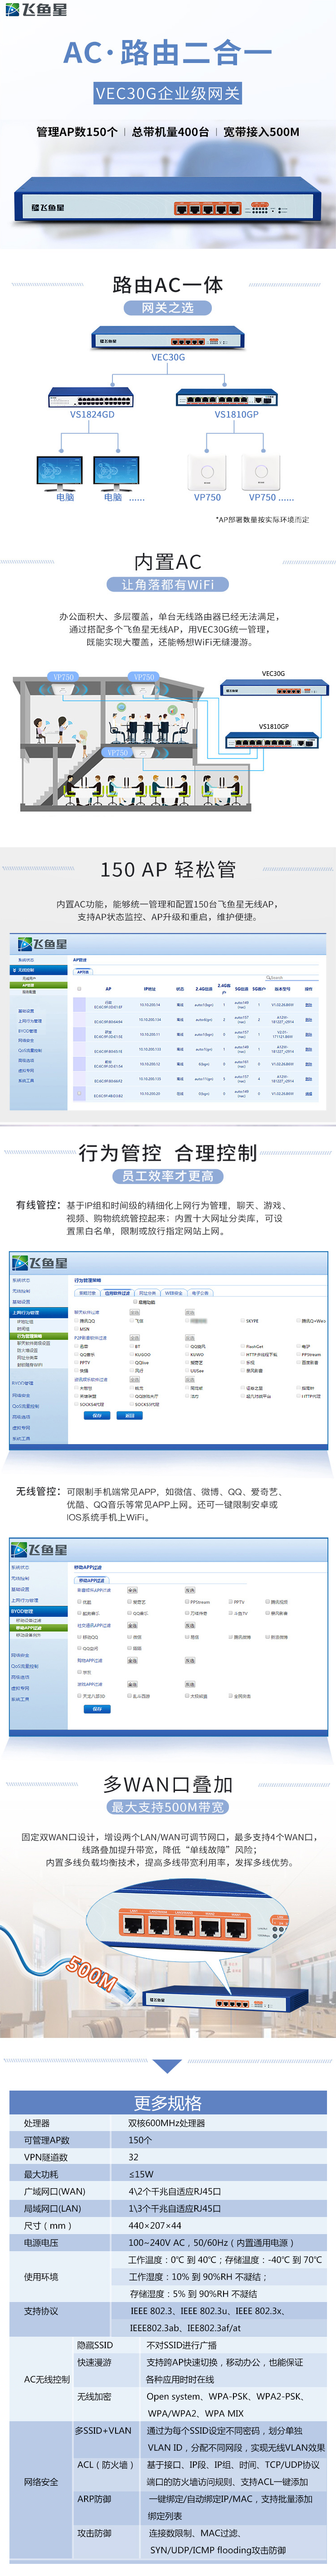Expand BYOD管理 in 行为管理策略 sidebar
This screenshot has height=2576, width=336.
(x=24, y=1383)
